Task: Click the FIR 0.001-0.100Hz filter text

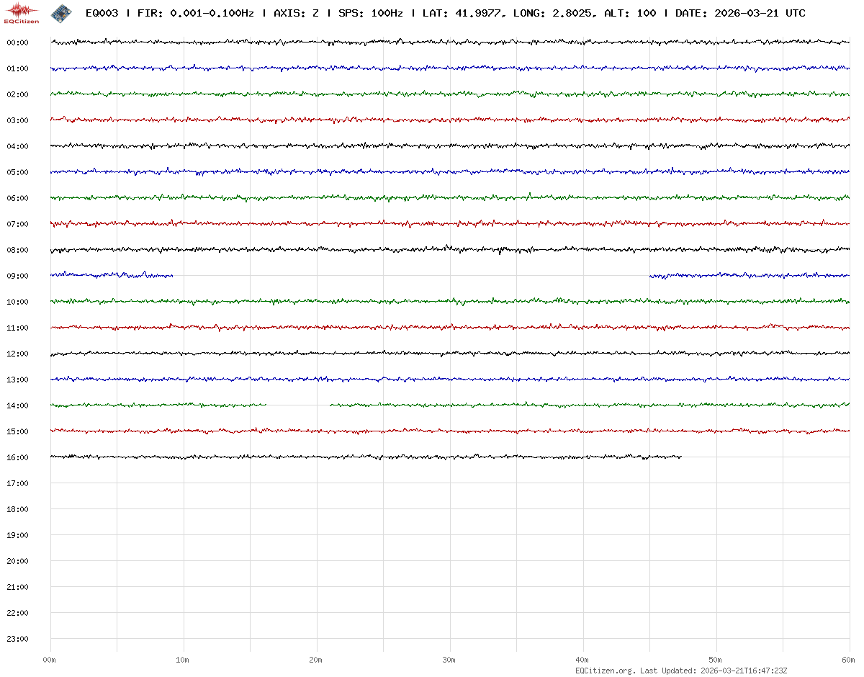Action: click(x=196, y=14)
